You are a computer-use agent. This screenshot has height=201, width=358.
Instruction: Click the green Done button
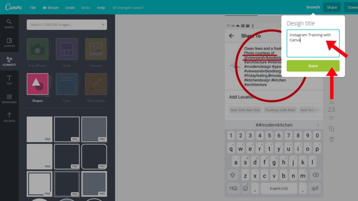pyautogui.click(x=313, y=66)
